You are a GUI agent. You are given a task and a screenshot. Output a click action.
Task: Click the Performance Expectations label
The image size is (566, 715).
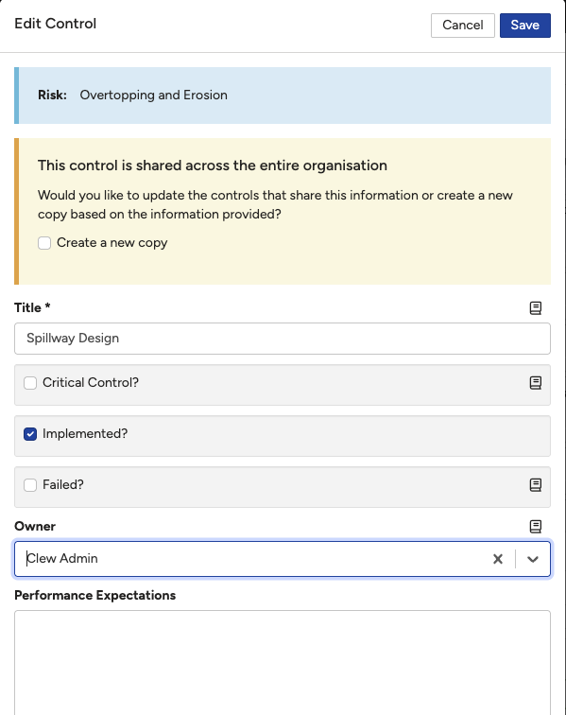click(94, 595)
